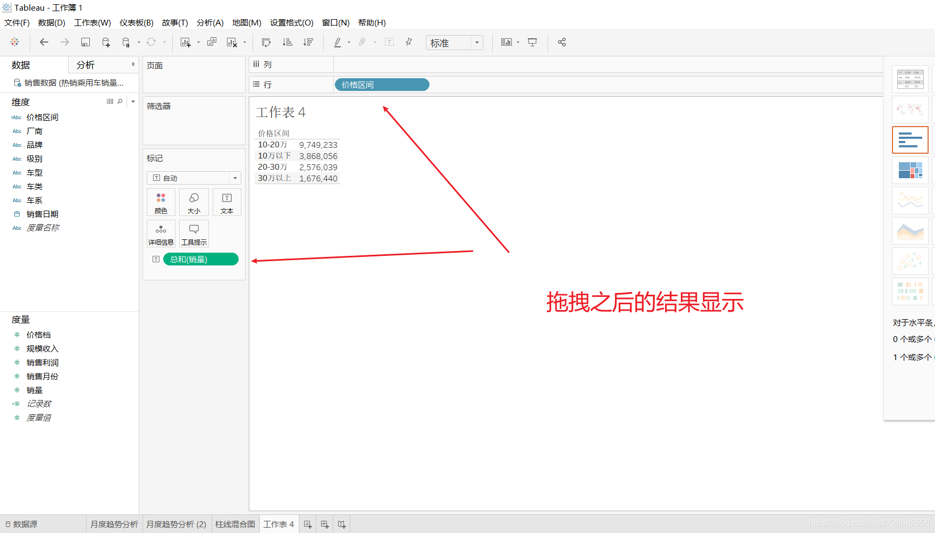Select the 厂商 dimension field

(35, 131)
